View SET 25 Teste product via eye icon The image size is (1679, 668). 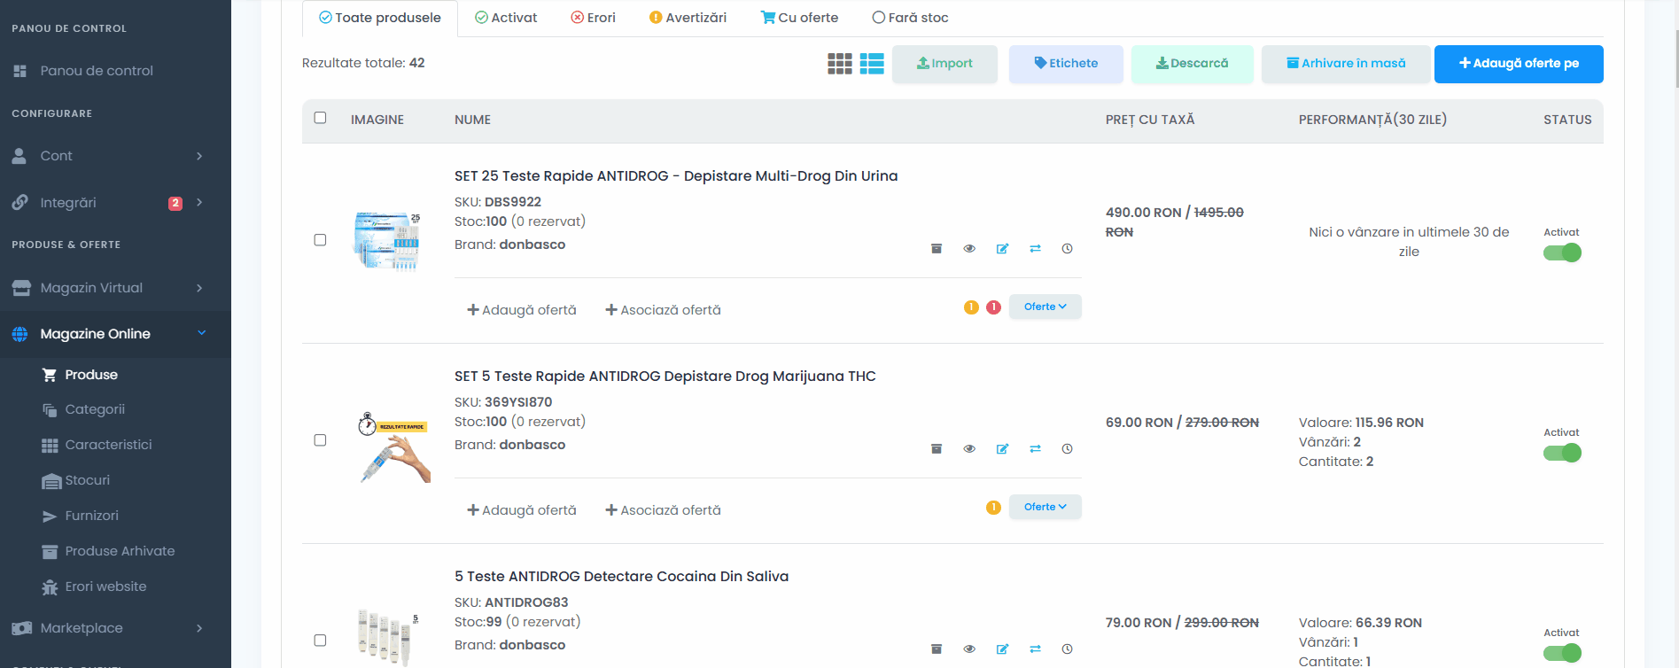click(x=969, y=249)
